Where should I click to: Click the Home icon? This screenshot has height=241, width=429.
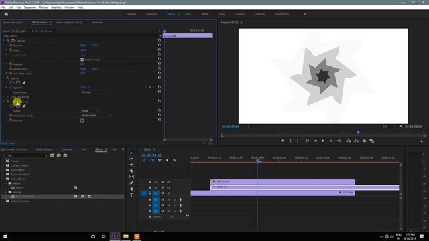pyautogui.click(x=6, y=14)
